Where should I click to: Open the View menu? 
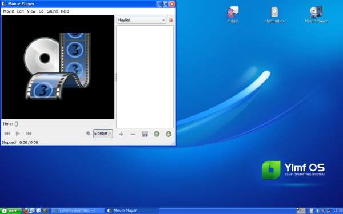(31, 11)
